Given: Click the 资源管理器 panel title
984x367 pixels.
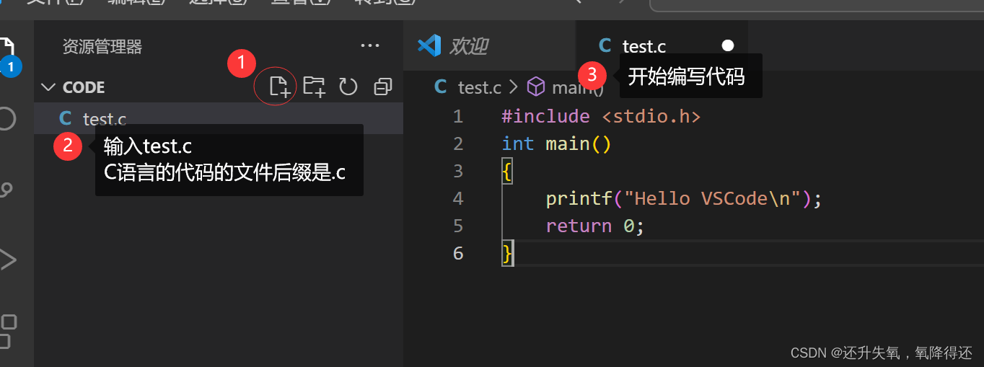Looking at the screenshot, I should (102, 47).
